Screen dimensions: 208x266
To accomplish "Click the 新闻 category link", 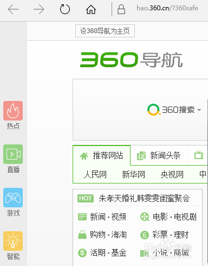I will [97, 217].
